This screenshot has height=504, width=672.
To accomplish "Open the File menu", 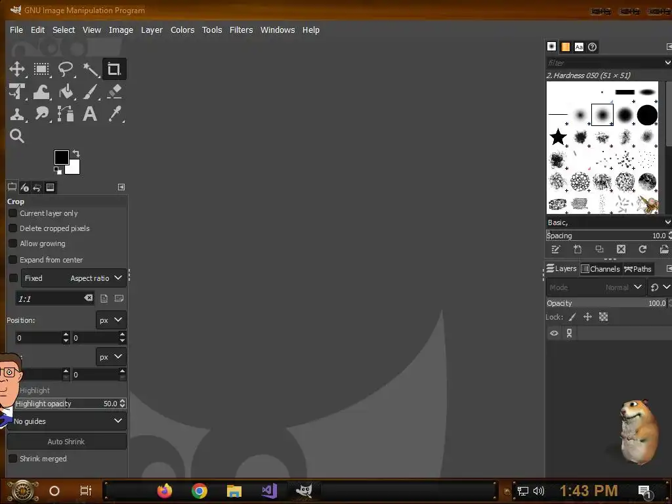I will point(16,30).
